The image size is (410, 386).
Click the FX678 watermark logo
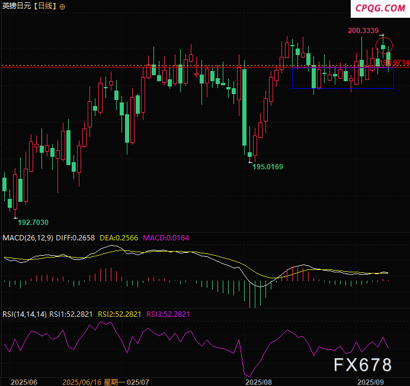coord(363,364)
